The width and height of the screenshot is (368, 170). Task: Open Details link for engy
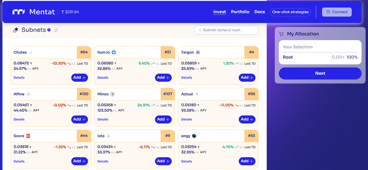pos(187,161)
